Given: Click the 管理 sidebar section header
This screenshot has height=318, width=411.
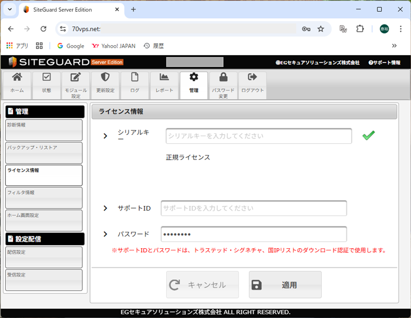Looking at the screenshot, I should 45,111.
